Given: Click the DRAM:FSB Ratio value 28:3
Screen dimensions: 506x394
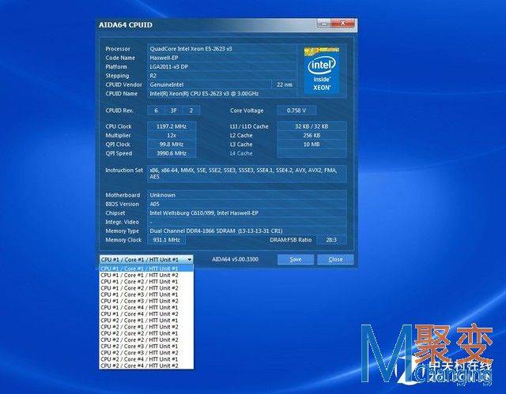Looking at the screenshot, I should coord(331,240).
